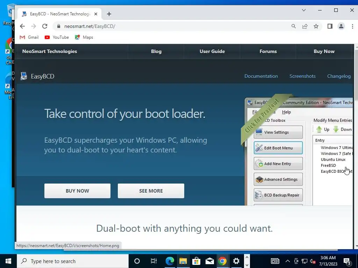Open the Blog nav item

pos(156,51)
